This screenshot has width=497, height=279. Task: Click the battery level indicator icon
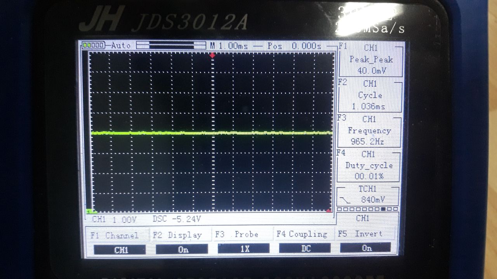[x=93, y=45]
